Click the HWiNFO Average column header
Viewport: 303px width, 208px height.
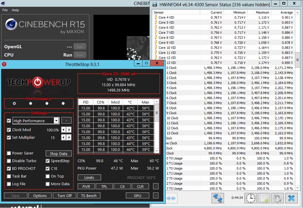(283, 12)
